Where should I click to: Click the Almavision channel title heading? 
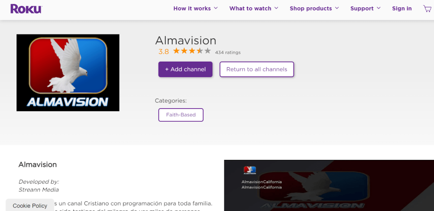click(x=186, y=41)
